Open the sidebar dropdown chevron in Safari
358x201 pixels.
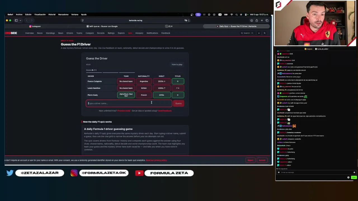pos(20,20)
